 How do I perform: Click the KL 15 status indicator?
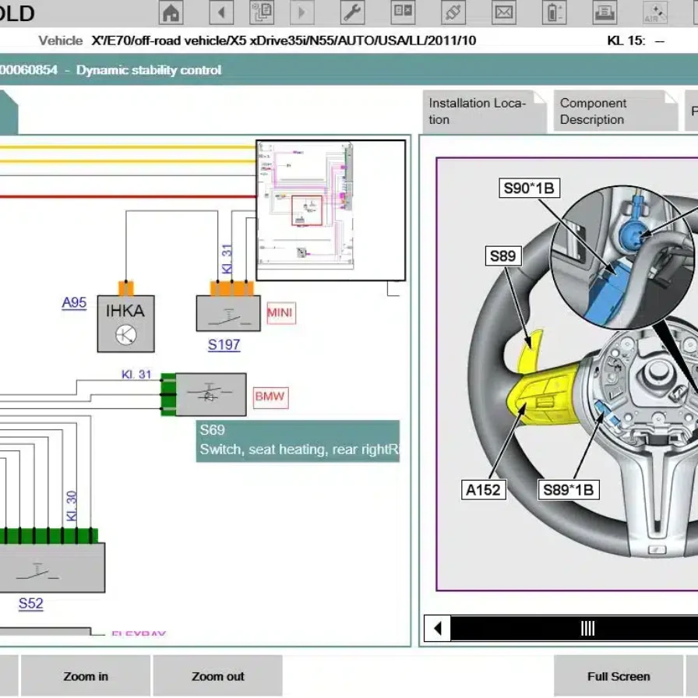[x=636, y=41]
